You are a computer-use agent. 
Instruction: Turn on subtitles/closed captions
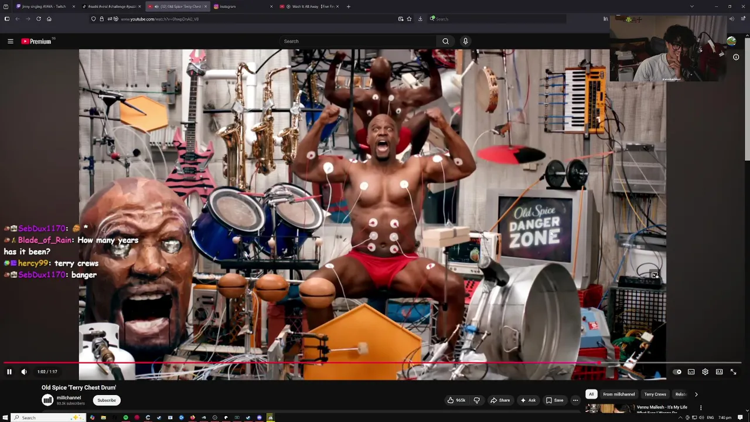pyautogui.click(x=691, y=372)
